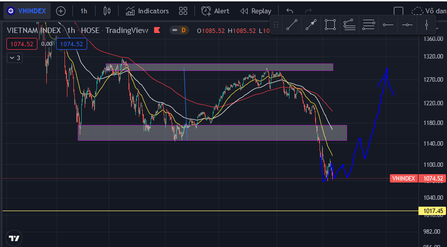The height and width of the screenshot is (247, 447).
Task: Select the Horizontal Line tool
Action: (x=407, y=25)
